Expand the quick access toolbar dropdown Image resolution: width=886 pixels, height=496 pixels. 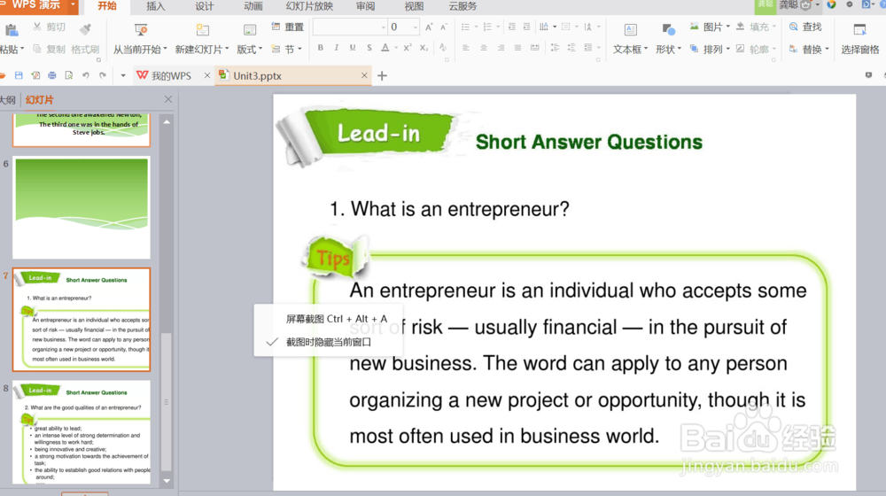(x=122, y=75)
